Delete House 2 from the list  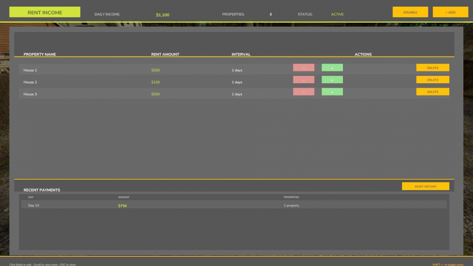(432, 79)
